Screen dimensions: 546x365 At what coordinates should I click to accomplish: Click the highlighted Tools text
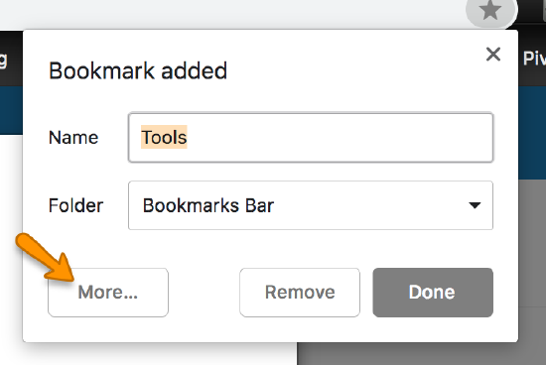[164, 137]
